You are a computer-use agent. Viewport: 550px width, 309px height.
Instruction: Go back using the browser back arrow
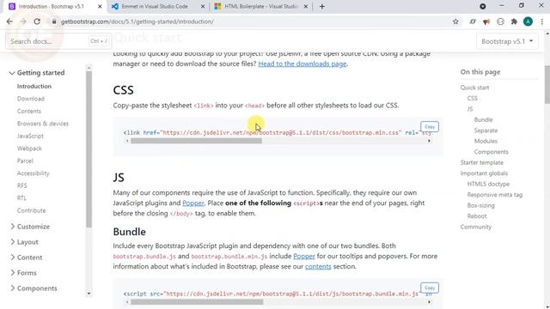click(x=9, y=21)
